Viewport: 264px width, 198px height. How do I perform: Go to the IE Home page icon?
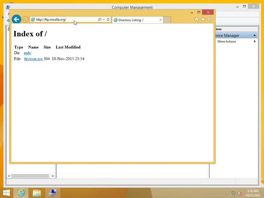(x=197, y=19)
